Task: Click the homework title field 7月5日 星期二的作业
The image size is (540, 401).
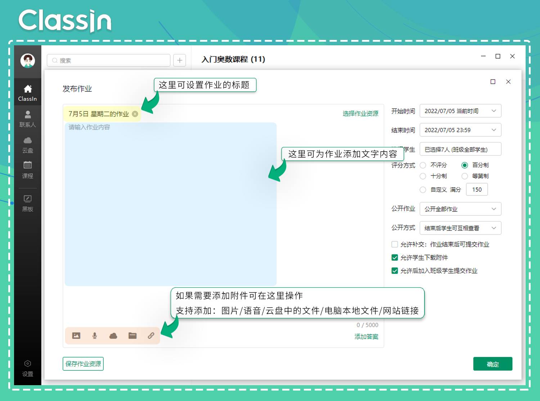Action: [x=99, y=114]
